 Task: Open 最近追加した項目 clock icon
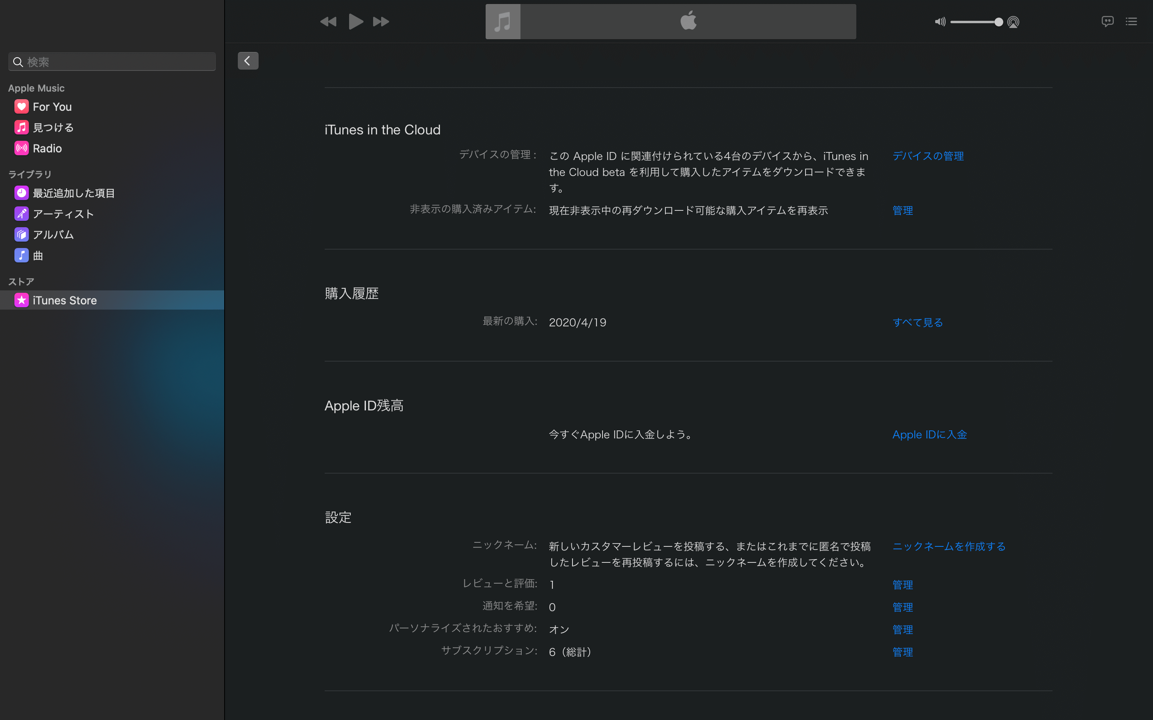coord(22,193)
